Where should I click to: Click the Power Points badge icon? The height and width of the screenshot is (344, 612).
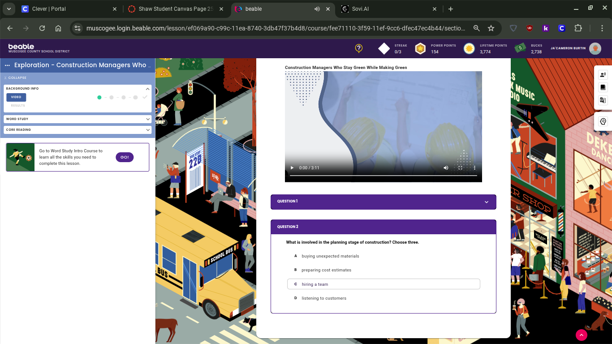[x=420, y=48]
